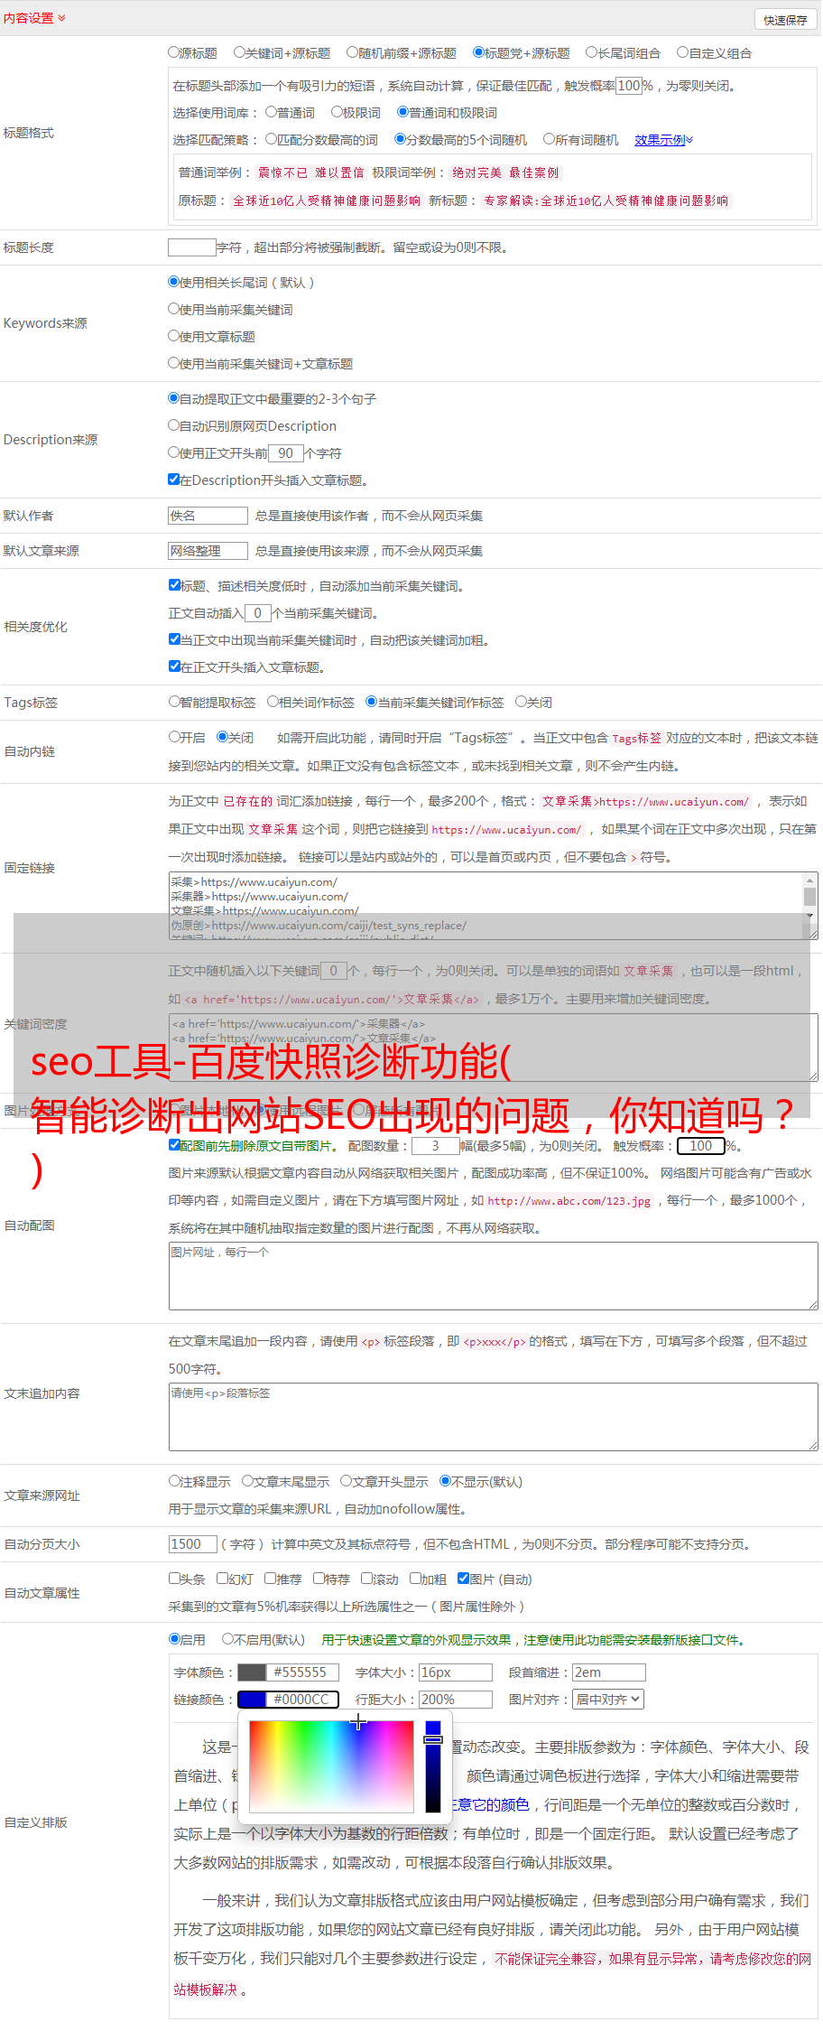This screenshot has width=823, height=2031.
Task: Select 智能提取标签 tags option
Action: click(174, 702)
